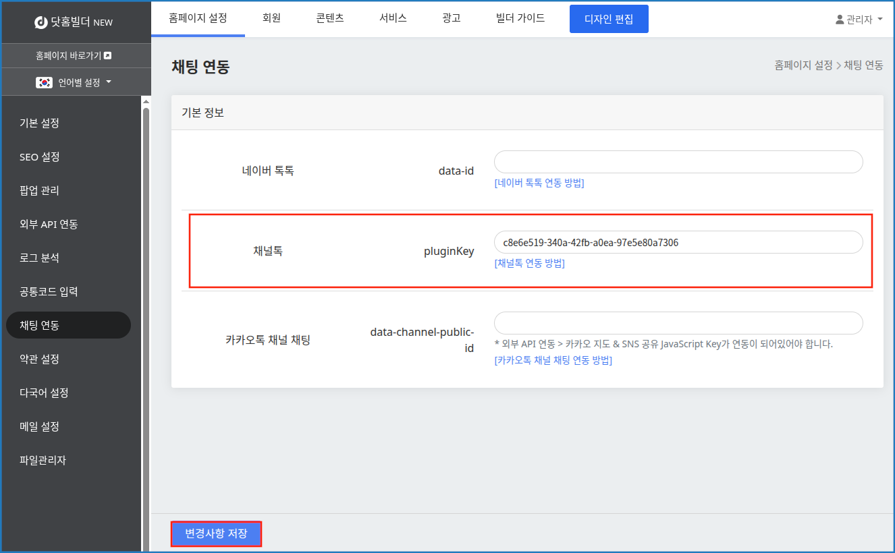Go to the 빌더 가이드 menu
The width and height of the screenshot is (895, 553).
click(x=520, y=18)
